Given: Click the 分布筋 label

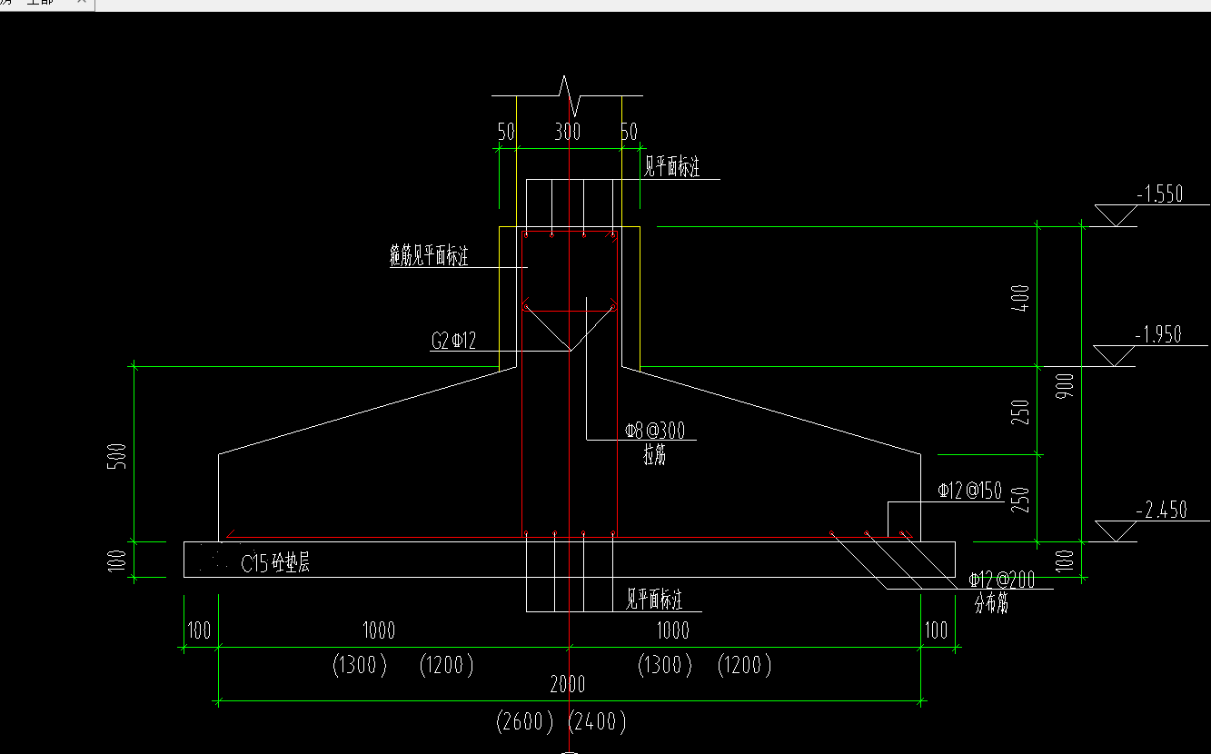Looking at the screenshot, I should 991,603.
